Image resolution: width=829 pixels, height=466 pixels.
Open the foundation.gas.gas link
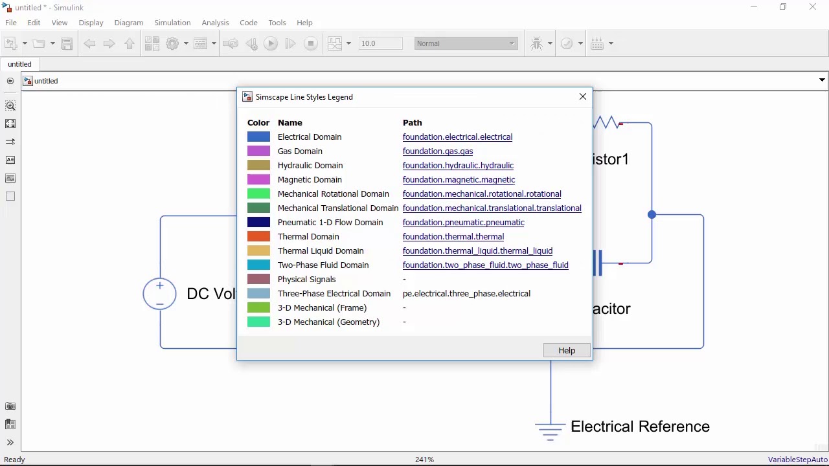coord(438,151)
